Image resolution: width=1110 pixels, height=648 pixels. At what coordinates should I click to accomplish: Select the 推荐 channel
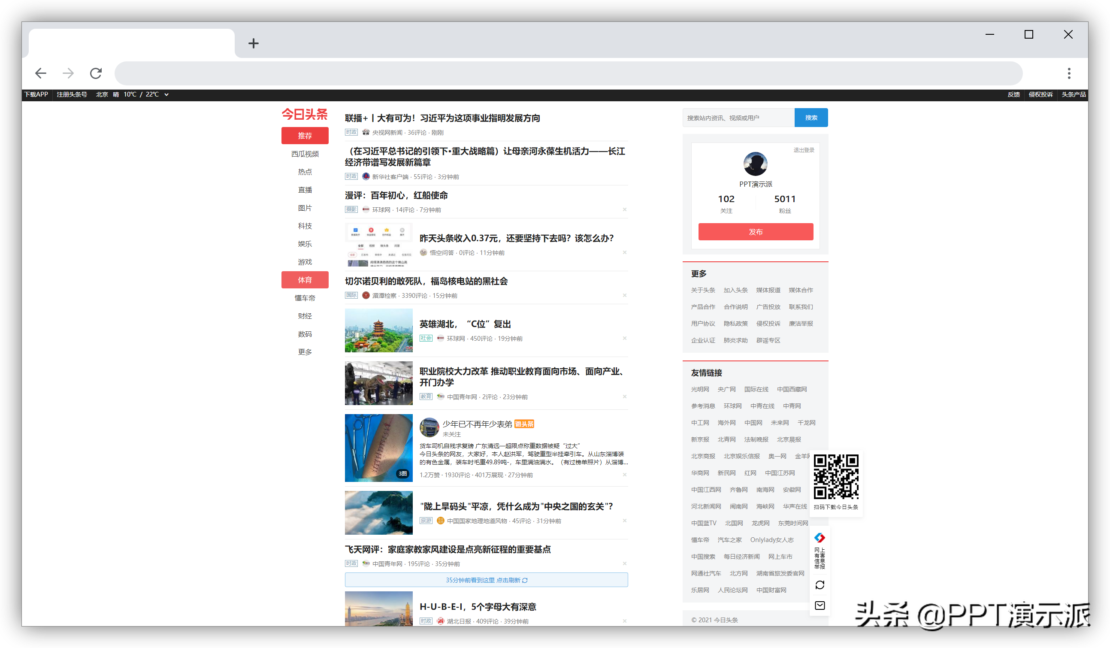(305, 136)
